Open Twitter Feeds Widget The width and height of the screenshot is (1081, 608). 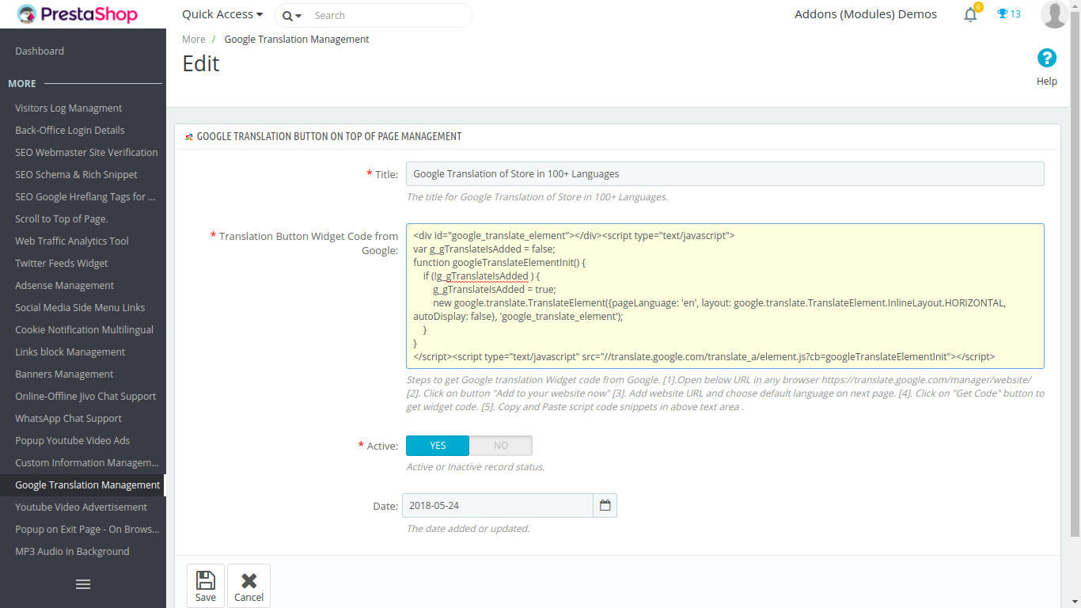click(x=62, y=263)
